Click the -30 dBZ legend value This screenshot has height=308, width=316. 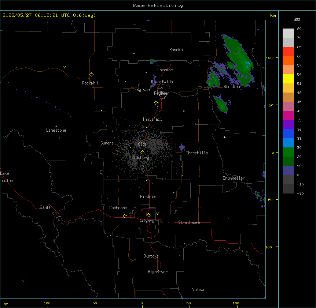(x=300, y=193)
